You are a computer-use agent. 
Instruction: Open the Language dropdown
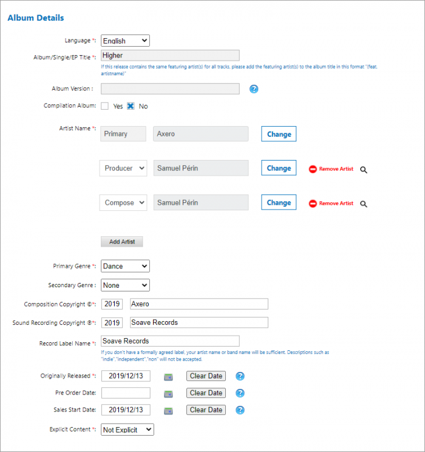[125, 41]
